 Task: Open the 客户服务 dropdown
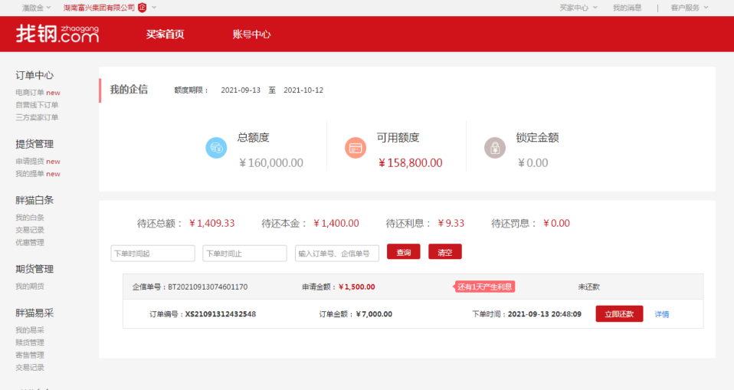pyautogui.click(x=690, y=8)
